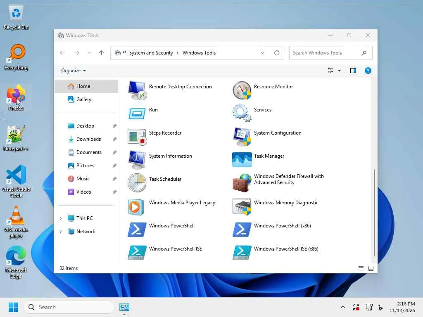Screen dimensions: 423x317
Task: Select the System Configuration icon
Action: 242,137
